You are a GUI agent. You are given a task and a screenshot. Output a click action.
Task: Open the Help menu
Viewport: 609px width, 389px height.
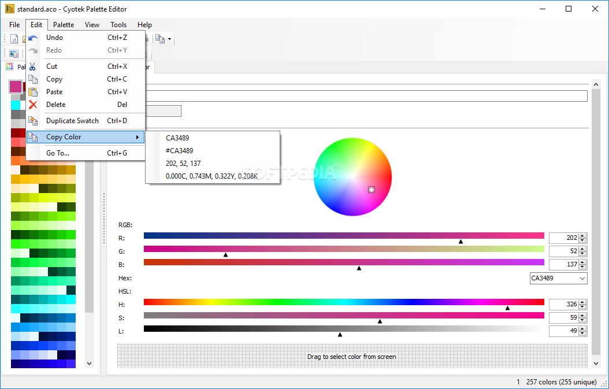coord(144,25)
